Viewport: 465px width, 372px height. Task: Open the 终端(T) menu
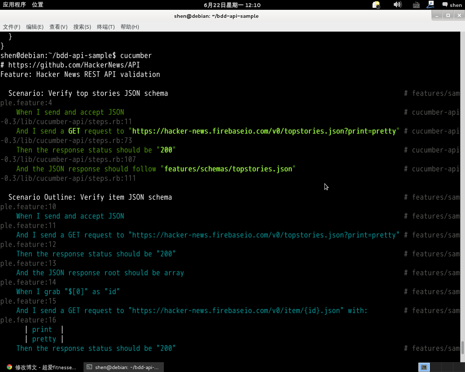pyautogui.click(x=105, y=27)
